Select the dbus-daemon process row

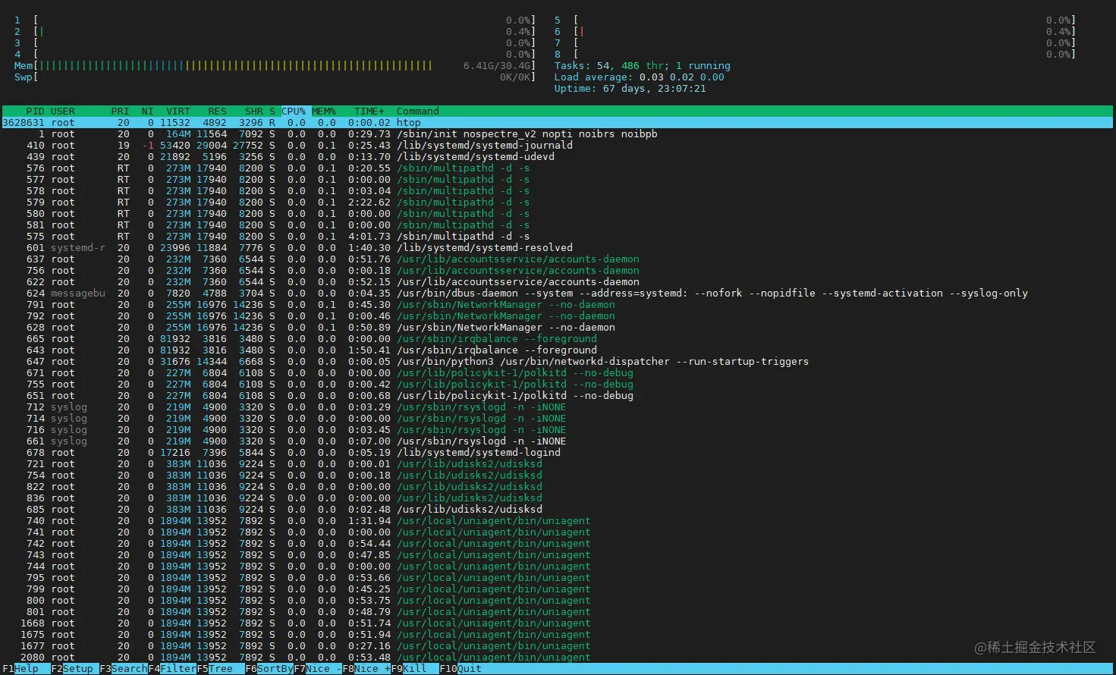[x=558, y=294]
